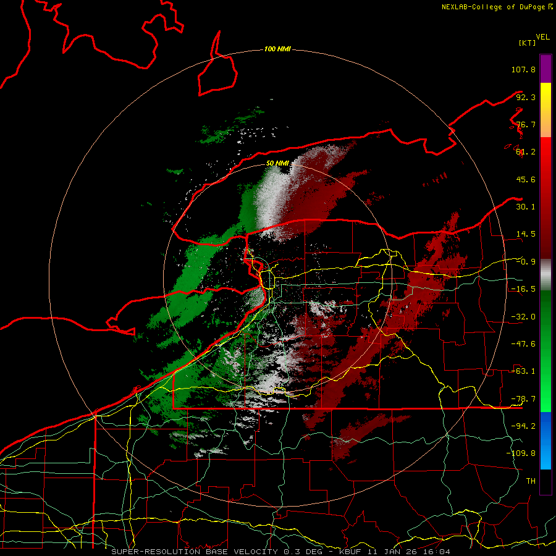This screenshot has height=556, width=556.
Task: Click the VEL legend title
Action: (x=542, y=37)
